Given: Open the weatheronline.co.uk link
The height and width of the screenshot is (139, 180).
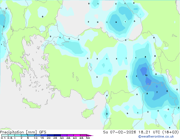Looking at the screenshot, I should pos(156,136).
